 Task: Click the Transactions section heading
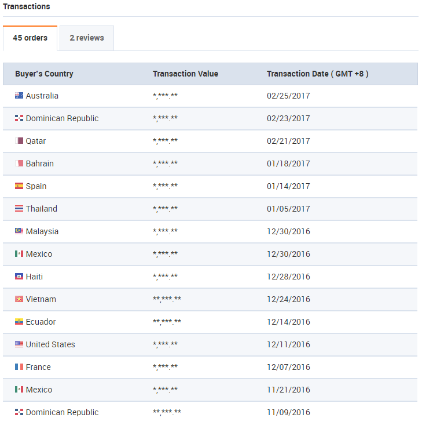pyautogui.click(x=27, y=7)
